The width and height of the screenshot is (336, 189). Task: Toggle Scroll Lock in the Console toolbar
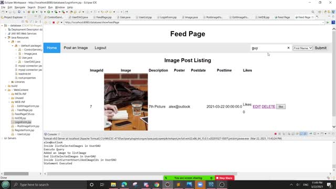tap(293, 134)
